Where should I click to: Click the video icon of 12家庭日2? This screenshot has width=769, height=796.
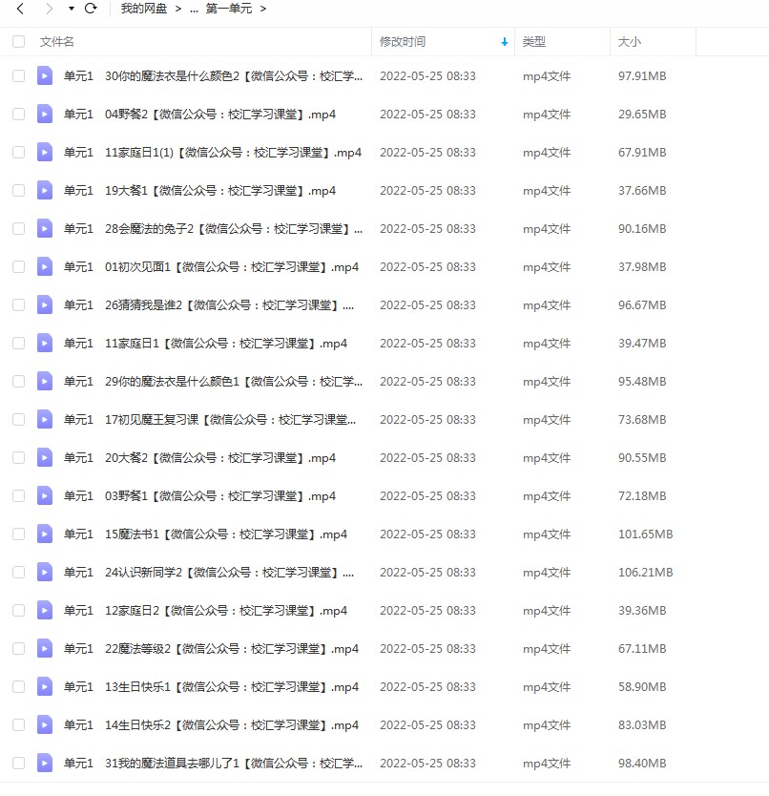(45, 610)
